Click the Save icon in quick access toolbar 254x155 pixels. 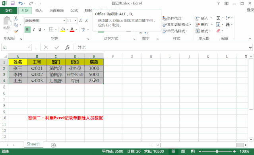(12, 3)
